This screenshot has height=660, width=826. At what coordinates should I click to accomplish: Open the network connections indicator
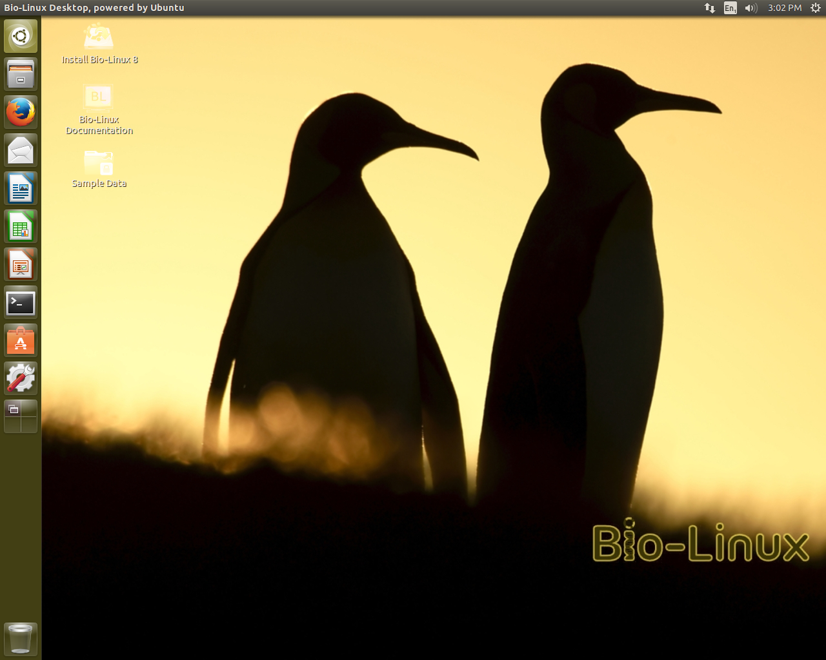coord(710,8)
